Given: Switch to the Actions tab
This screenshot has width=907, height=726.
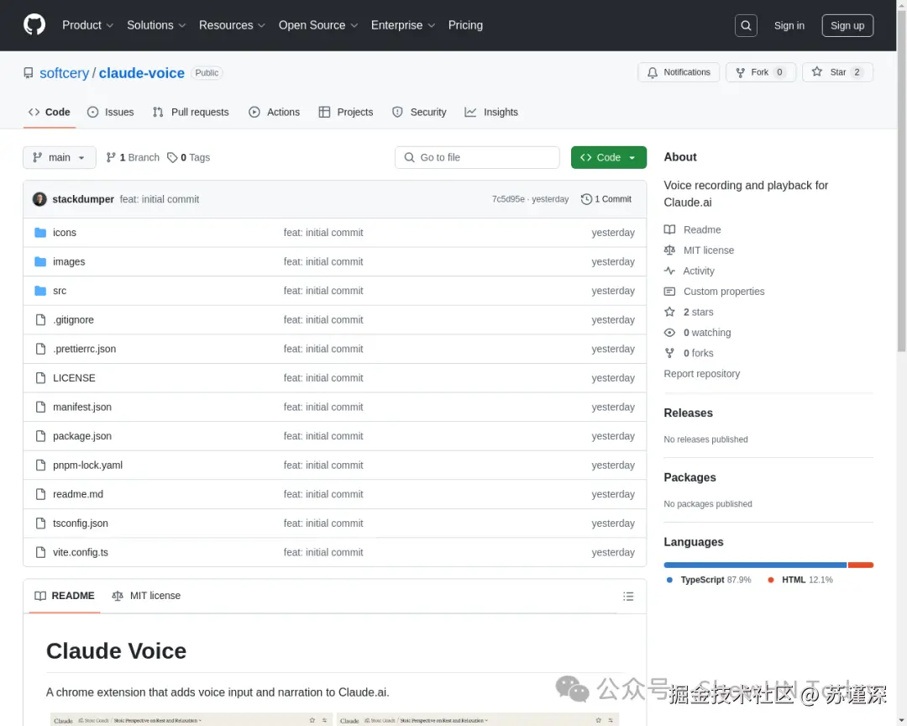Looking at the screenshot, I should [x=274, y=113].
